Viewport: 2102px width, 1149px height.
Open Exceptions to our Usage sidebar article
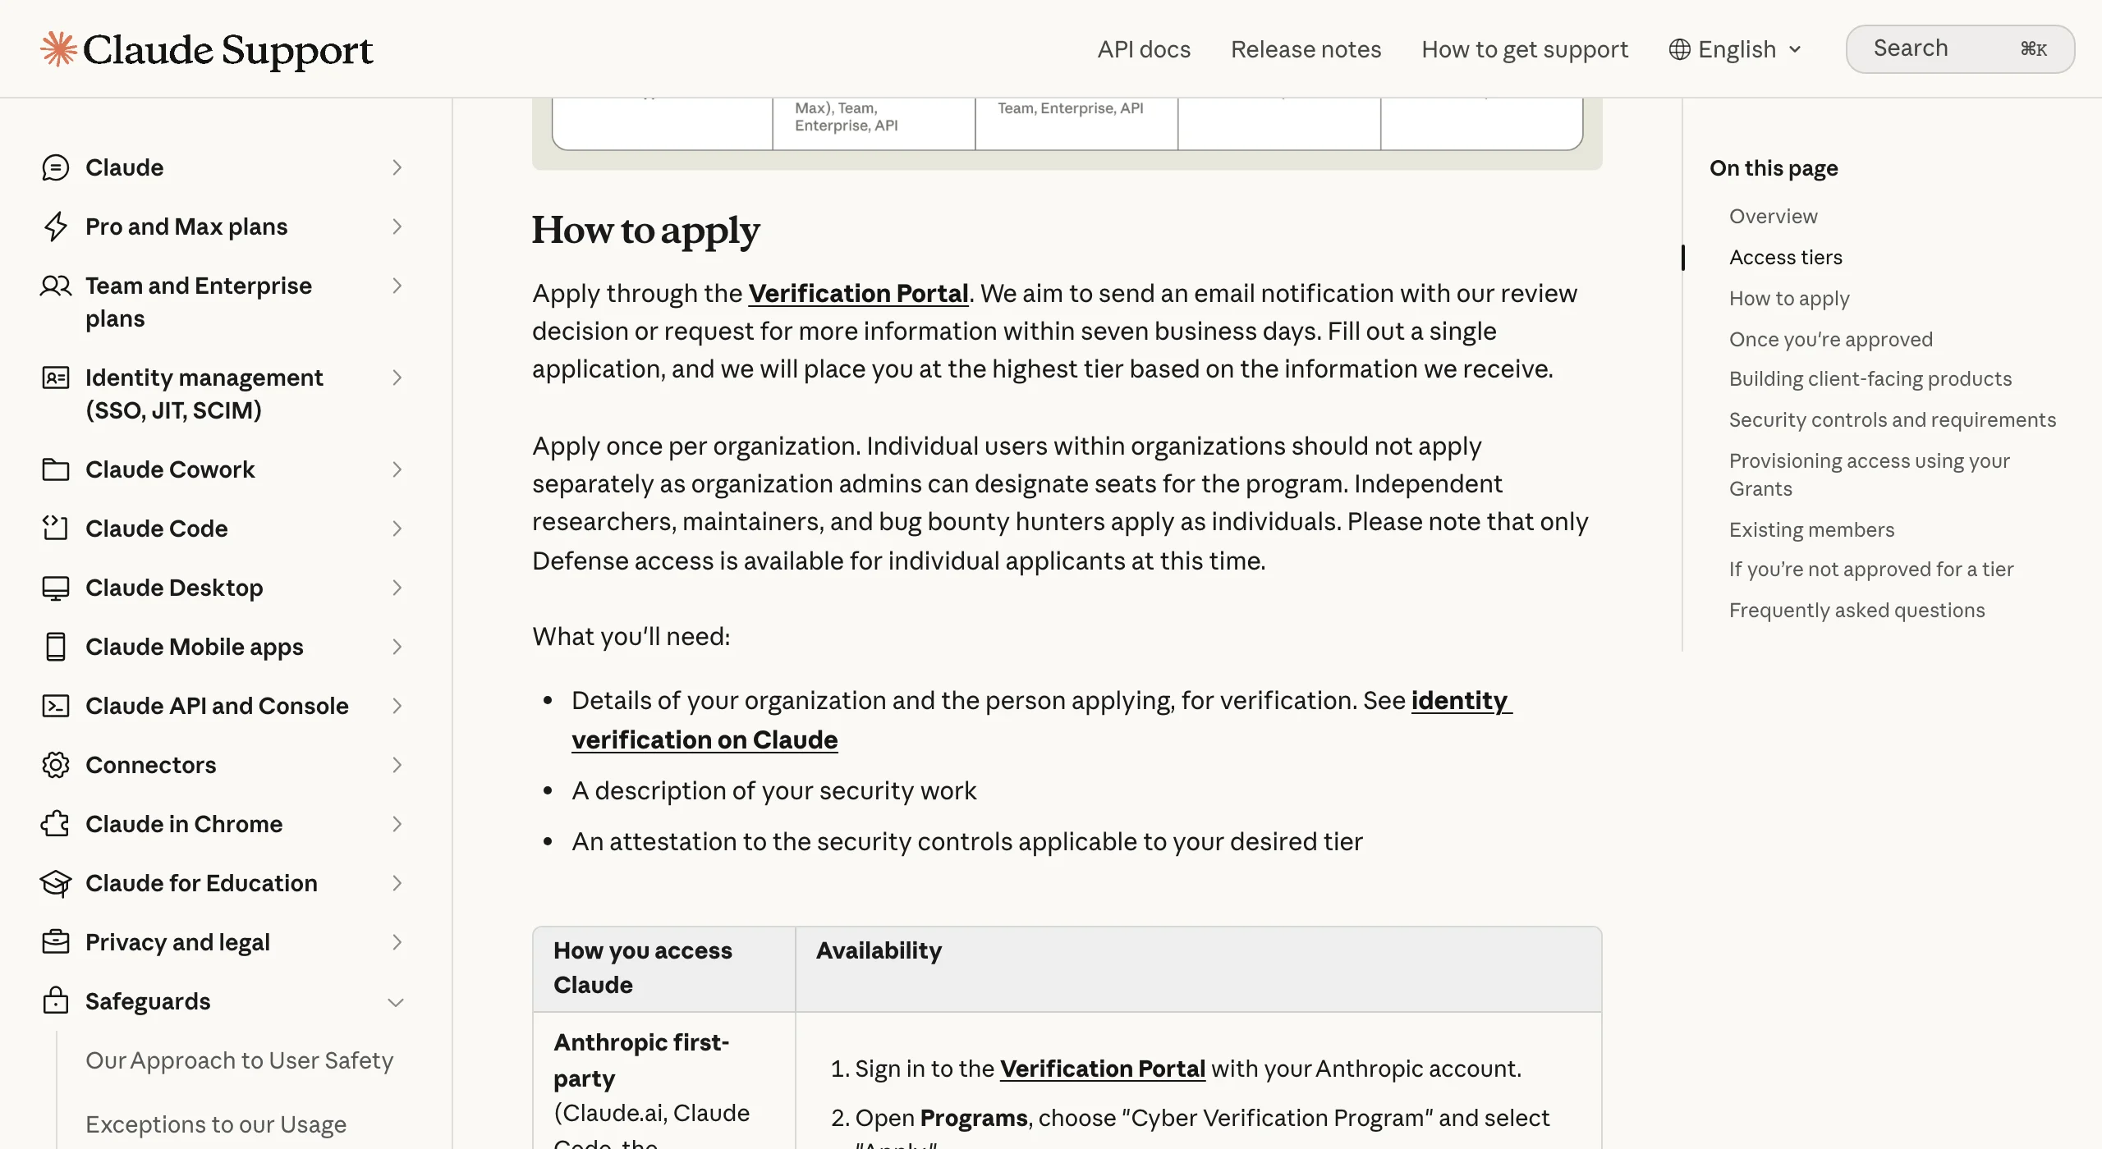point(216,1124)
